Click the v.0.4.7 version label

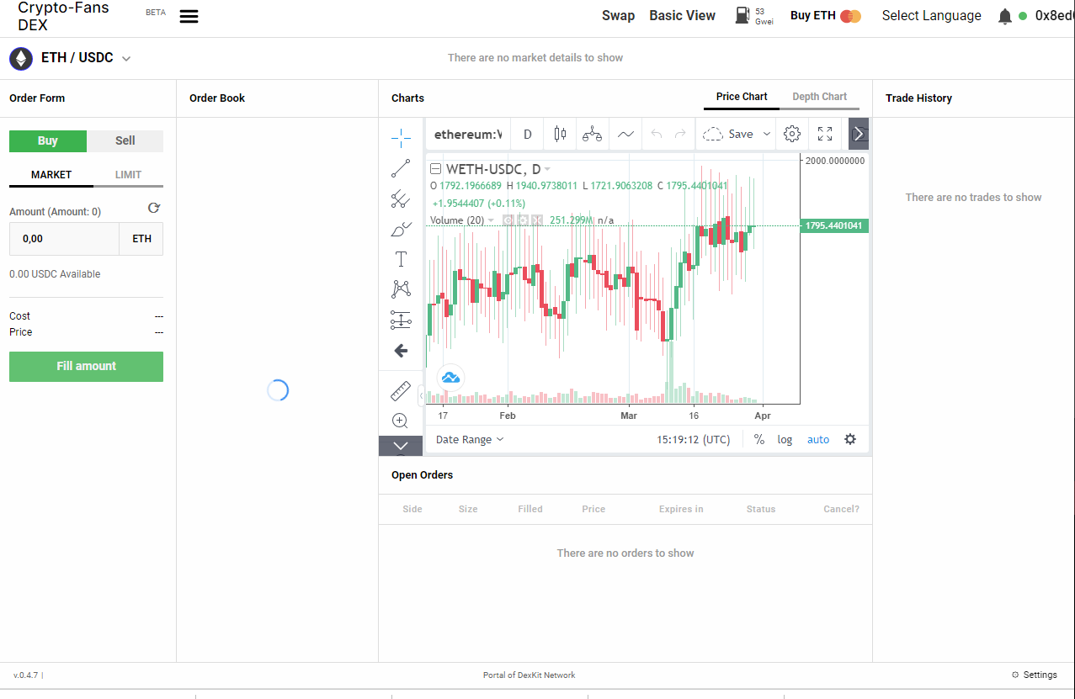tap(26, 675)
